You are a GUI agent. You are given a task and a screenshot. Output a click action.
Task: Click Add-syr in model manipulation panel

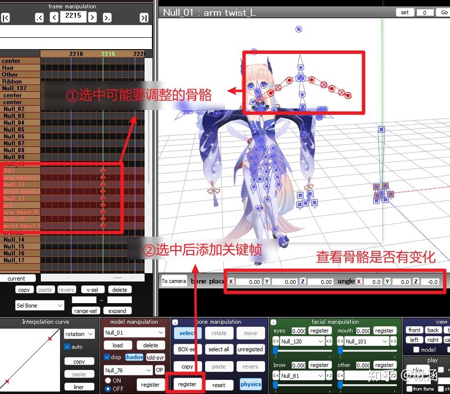(x=156, y=357)
